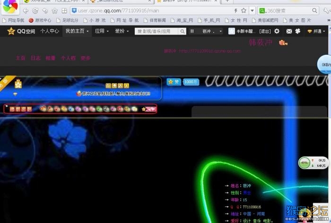Pause the background music player
Viewport: 331px width, 223px height.
point(192,31)
